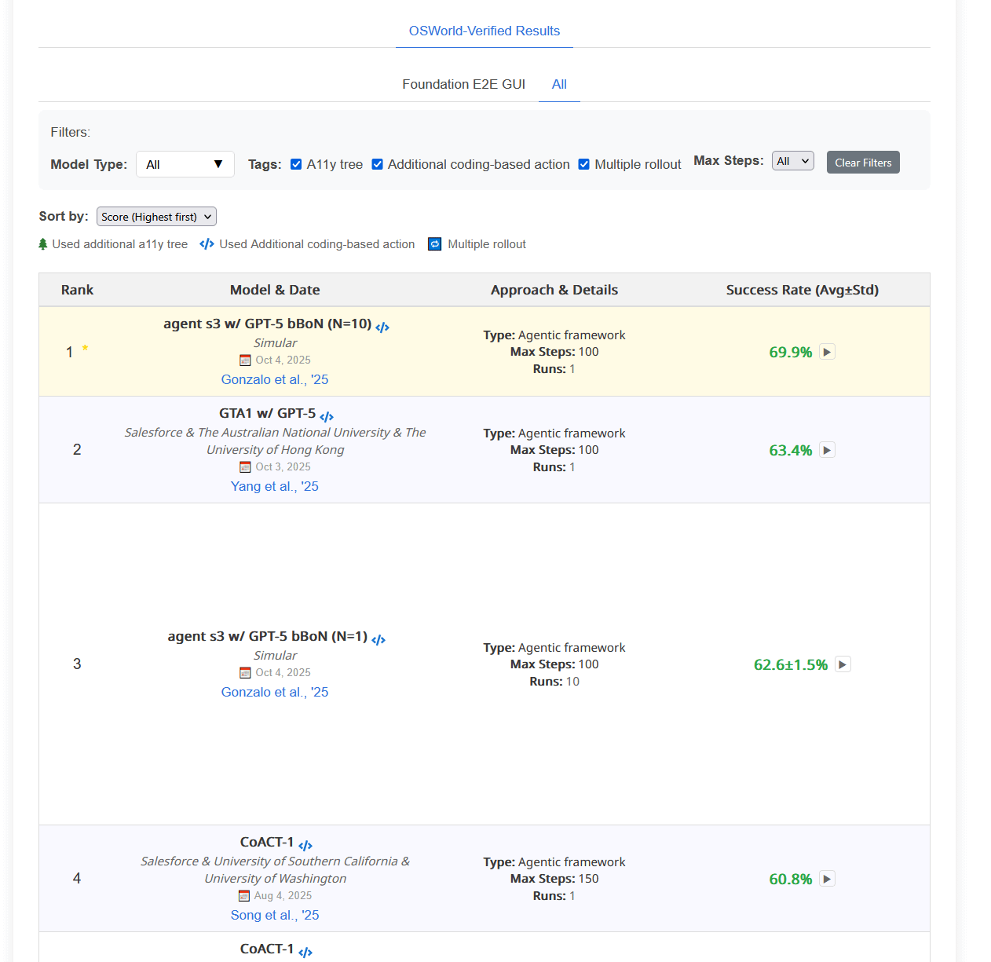The height and width of the screenshot is (962, 991).
Task: Open Yang et al., '25 paper link
Action: 274,486
